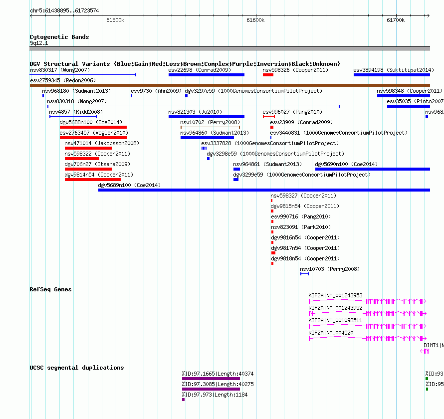
Task: Select esv3894198 (Suktitipat2014) blue bar
Action: (x=392, y=75)
